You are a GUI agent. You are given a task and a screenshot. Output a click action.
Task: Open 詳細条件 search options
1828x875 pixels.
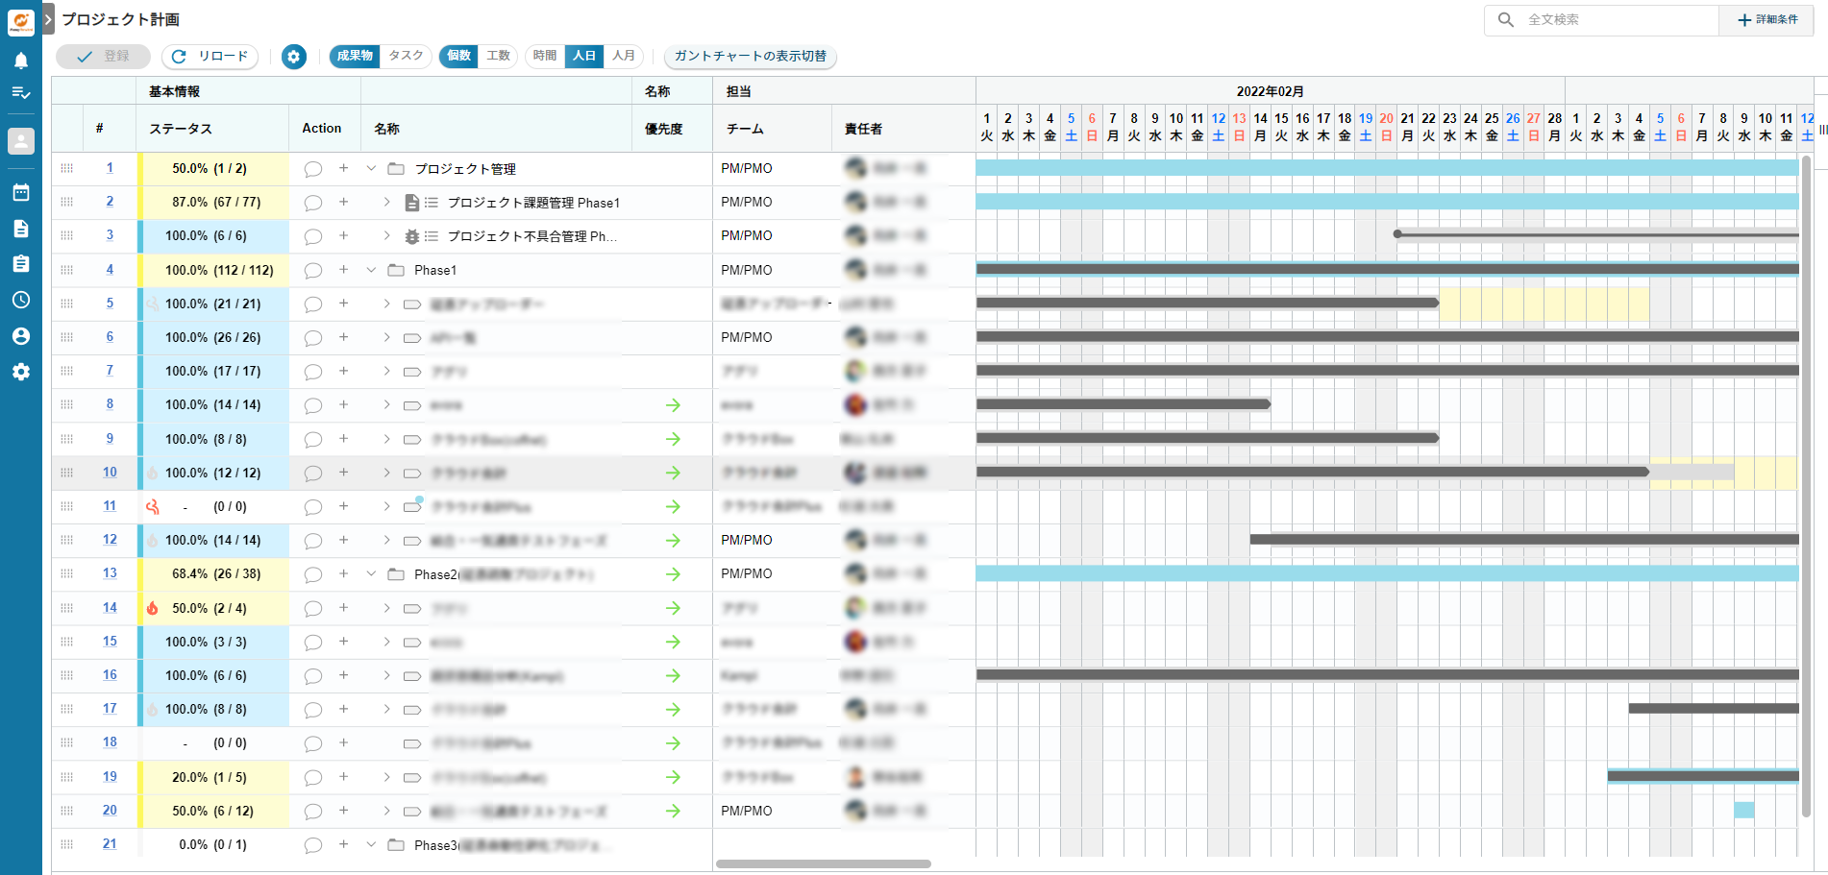click(x=1767, y=19)
